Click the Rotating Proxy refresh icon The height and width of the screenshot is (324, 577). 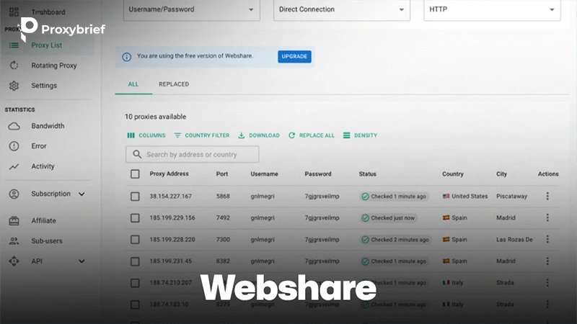point(14,66)
